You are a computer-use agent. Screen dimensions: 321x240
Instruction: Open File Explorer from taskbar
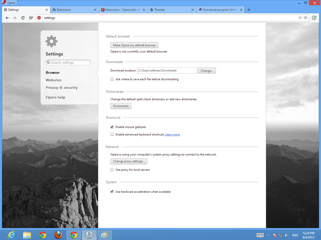click(x=27, y=235)
